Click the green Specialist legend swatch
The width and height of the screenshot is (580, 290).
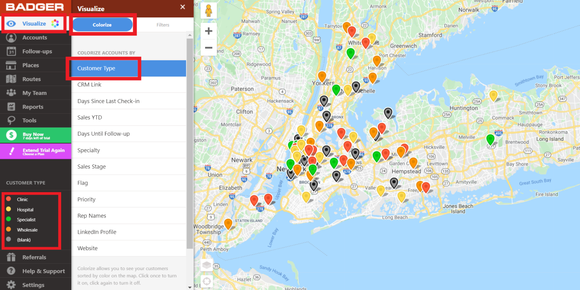(x=8, y=220)
